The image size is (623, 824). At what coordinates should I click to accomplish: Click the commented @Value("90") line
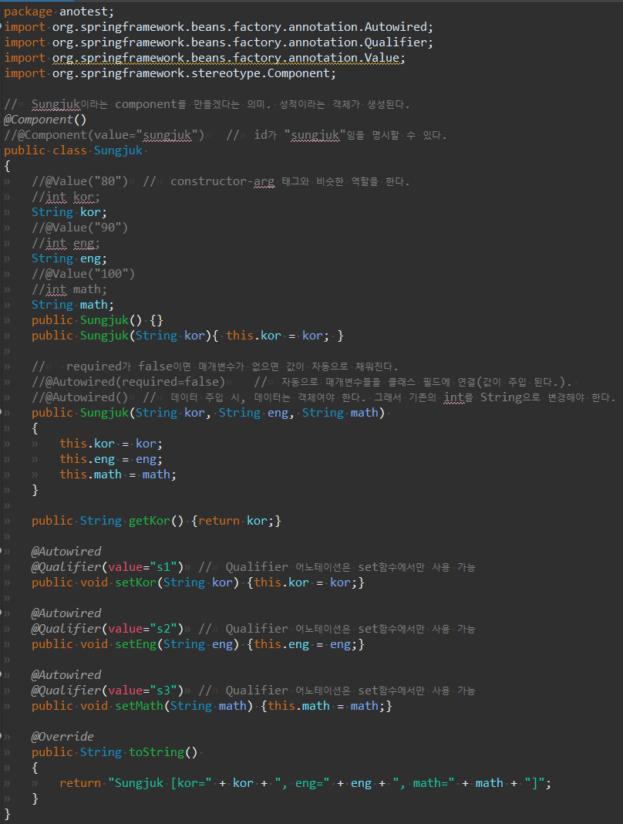(x=80, y=228)
